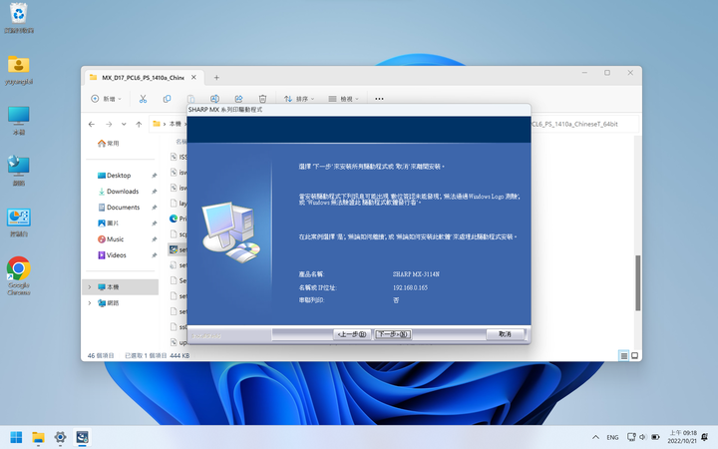Select the Edge HTML file icon in list
718x449 pixels.
coord(174,219)
